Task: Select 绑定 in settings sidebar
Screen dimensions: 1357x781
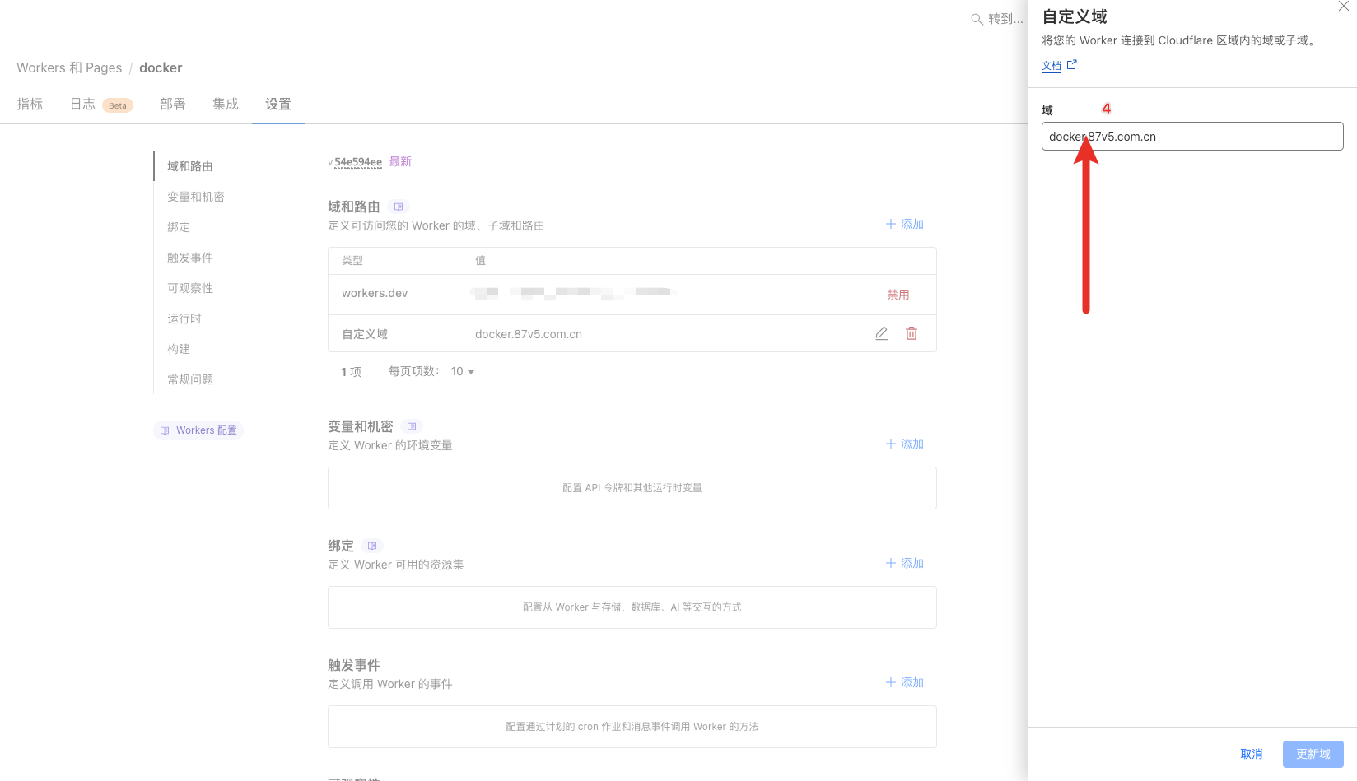Action: pos(179,227)
